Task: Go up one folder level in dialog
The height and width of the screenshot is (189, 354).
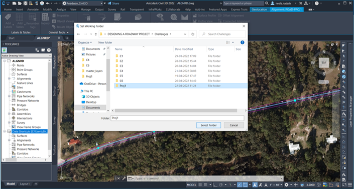Action: [96, 34]
